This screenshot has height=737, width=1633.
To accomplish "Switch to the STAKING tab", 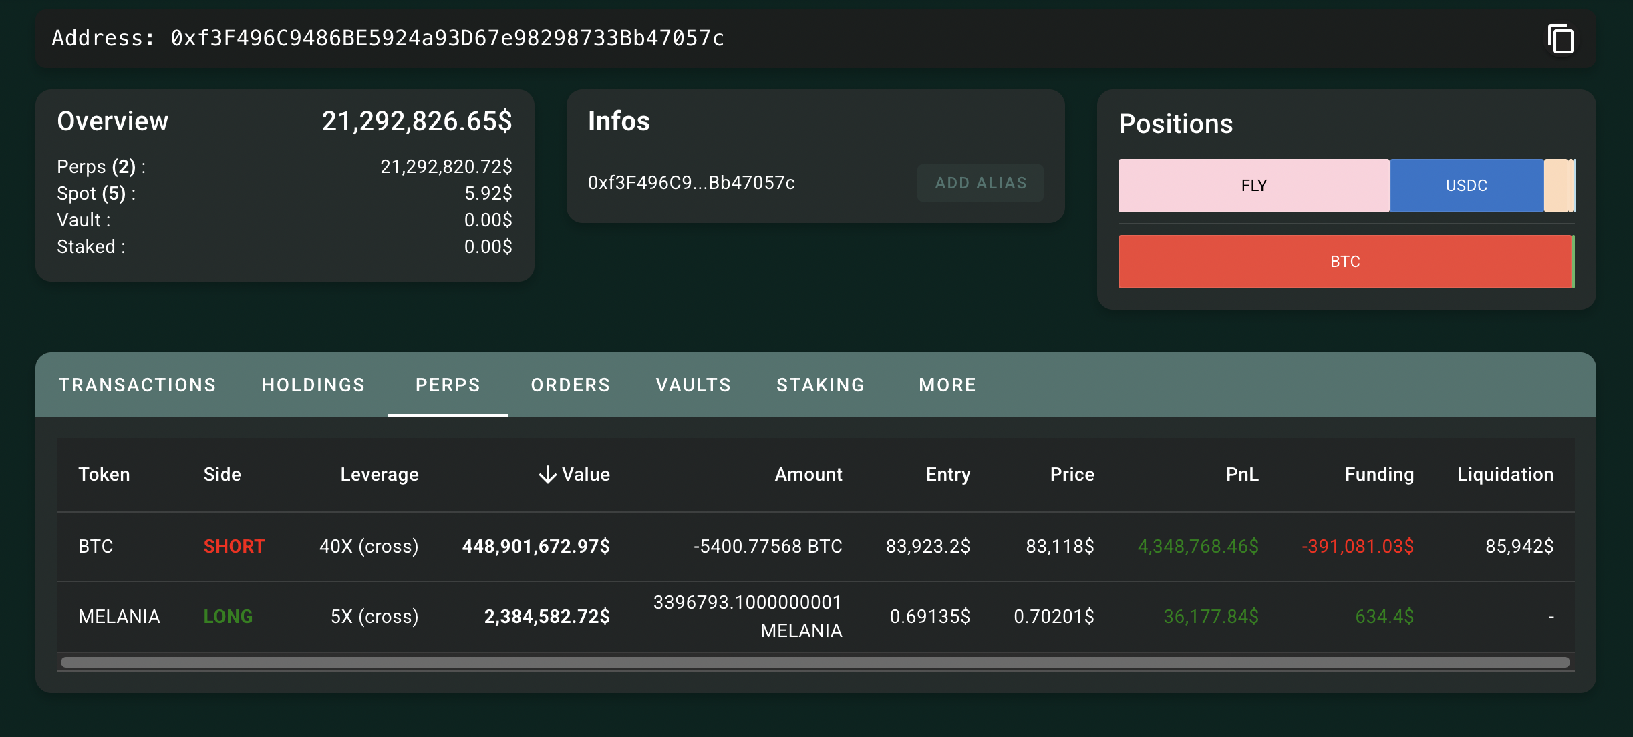I will pos(821,385).
